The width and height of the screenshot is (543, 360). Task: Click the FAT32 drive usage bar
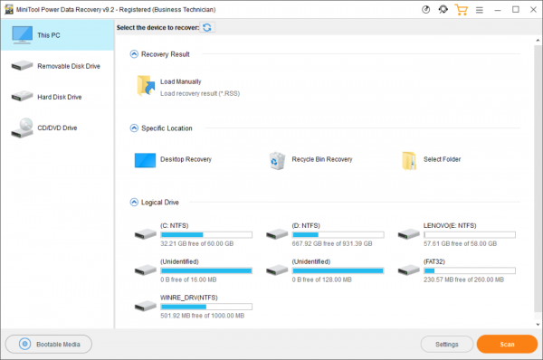(x=470, y=270)
